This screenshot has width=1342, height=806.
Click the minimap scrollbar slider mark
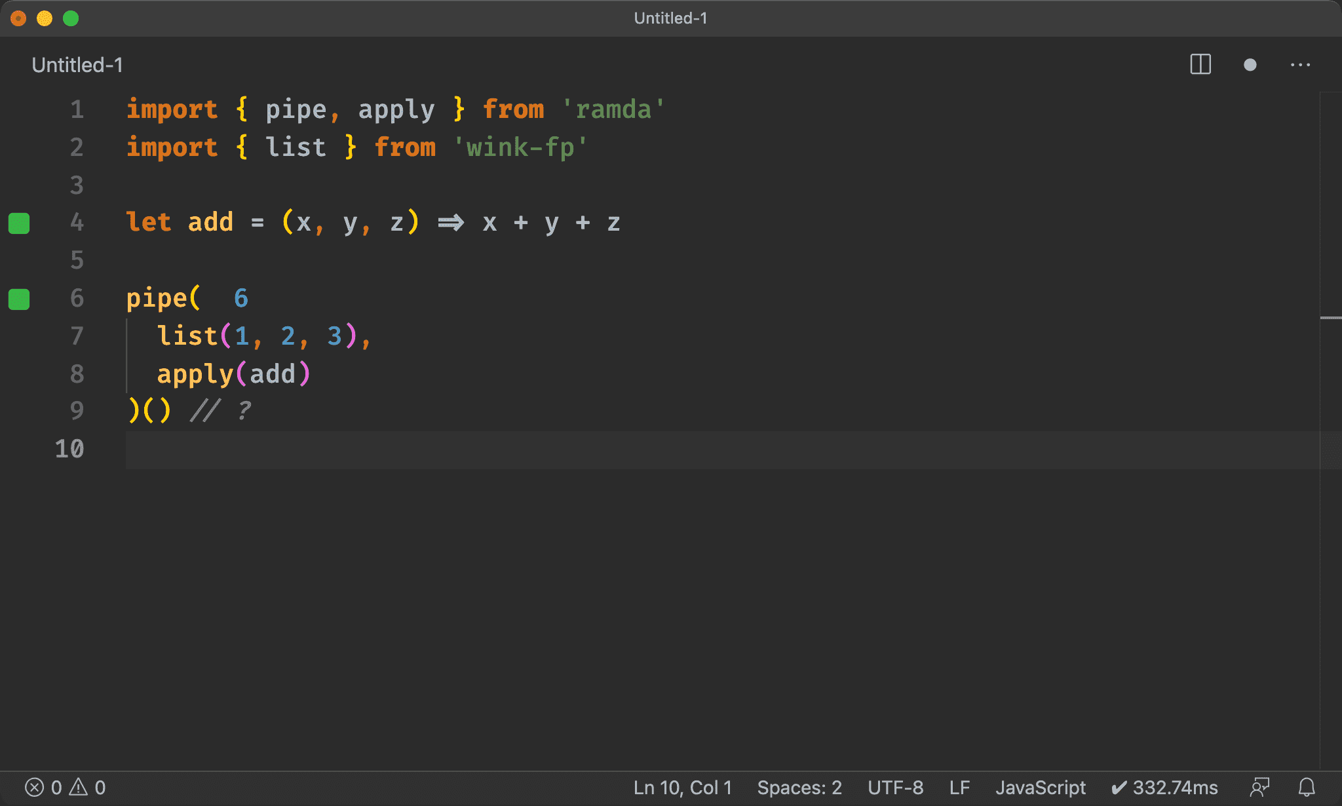coord(1331,318)
